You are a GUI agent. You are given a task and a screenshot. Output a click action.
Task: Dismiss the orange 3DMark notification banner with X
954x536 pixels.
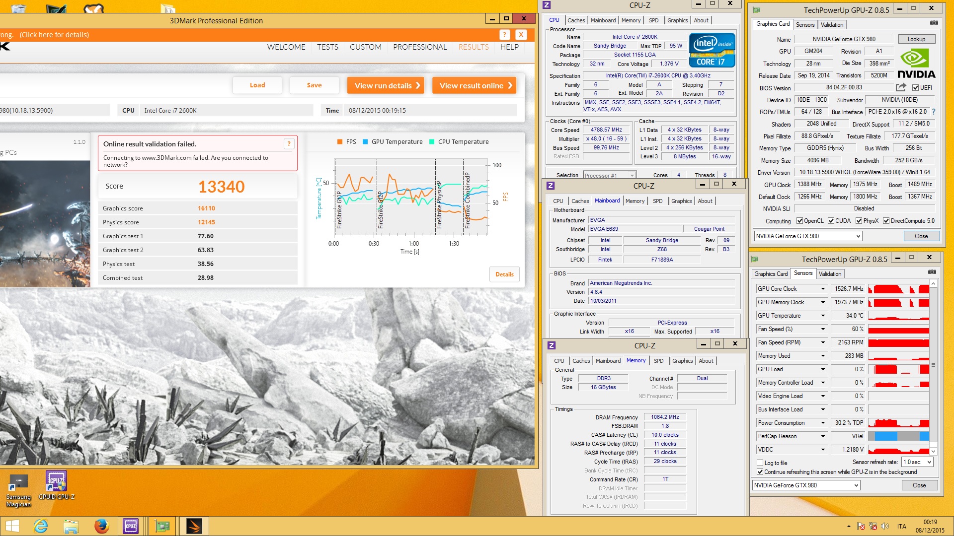521,35
